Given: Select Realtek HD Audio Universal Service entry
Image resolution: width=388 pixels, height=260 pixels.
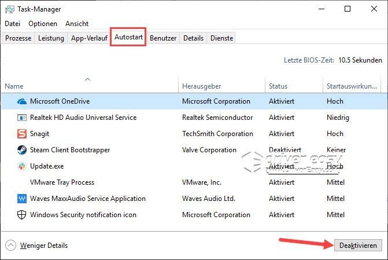Looking at the screenshot, I should (x=83, y=118).
